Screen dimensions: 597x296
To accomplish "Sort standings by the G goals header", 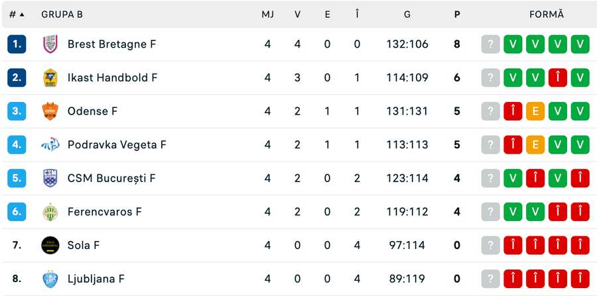I will click(407, 14).
